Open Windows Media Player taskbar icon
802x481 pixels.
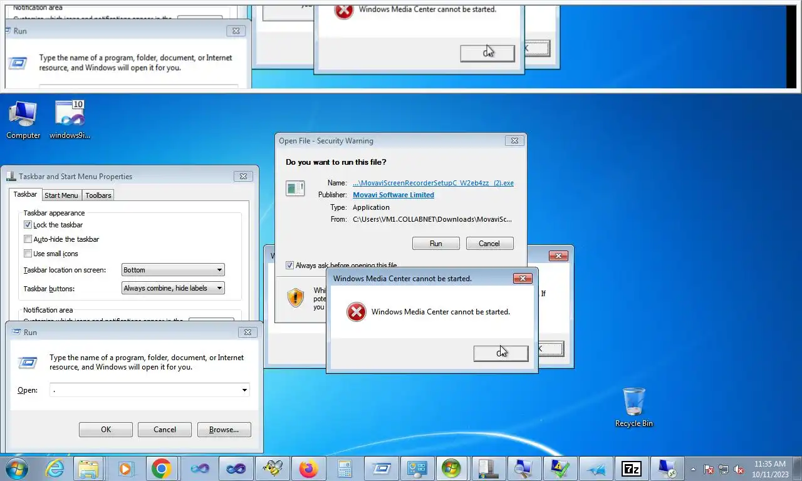(x=125, y=468)
